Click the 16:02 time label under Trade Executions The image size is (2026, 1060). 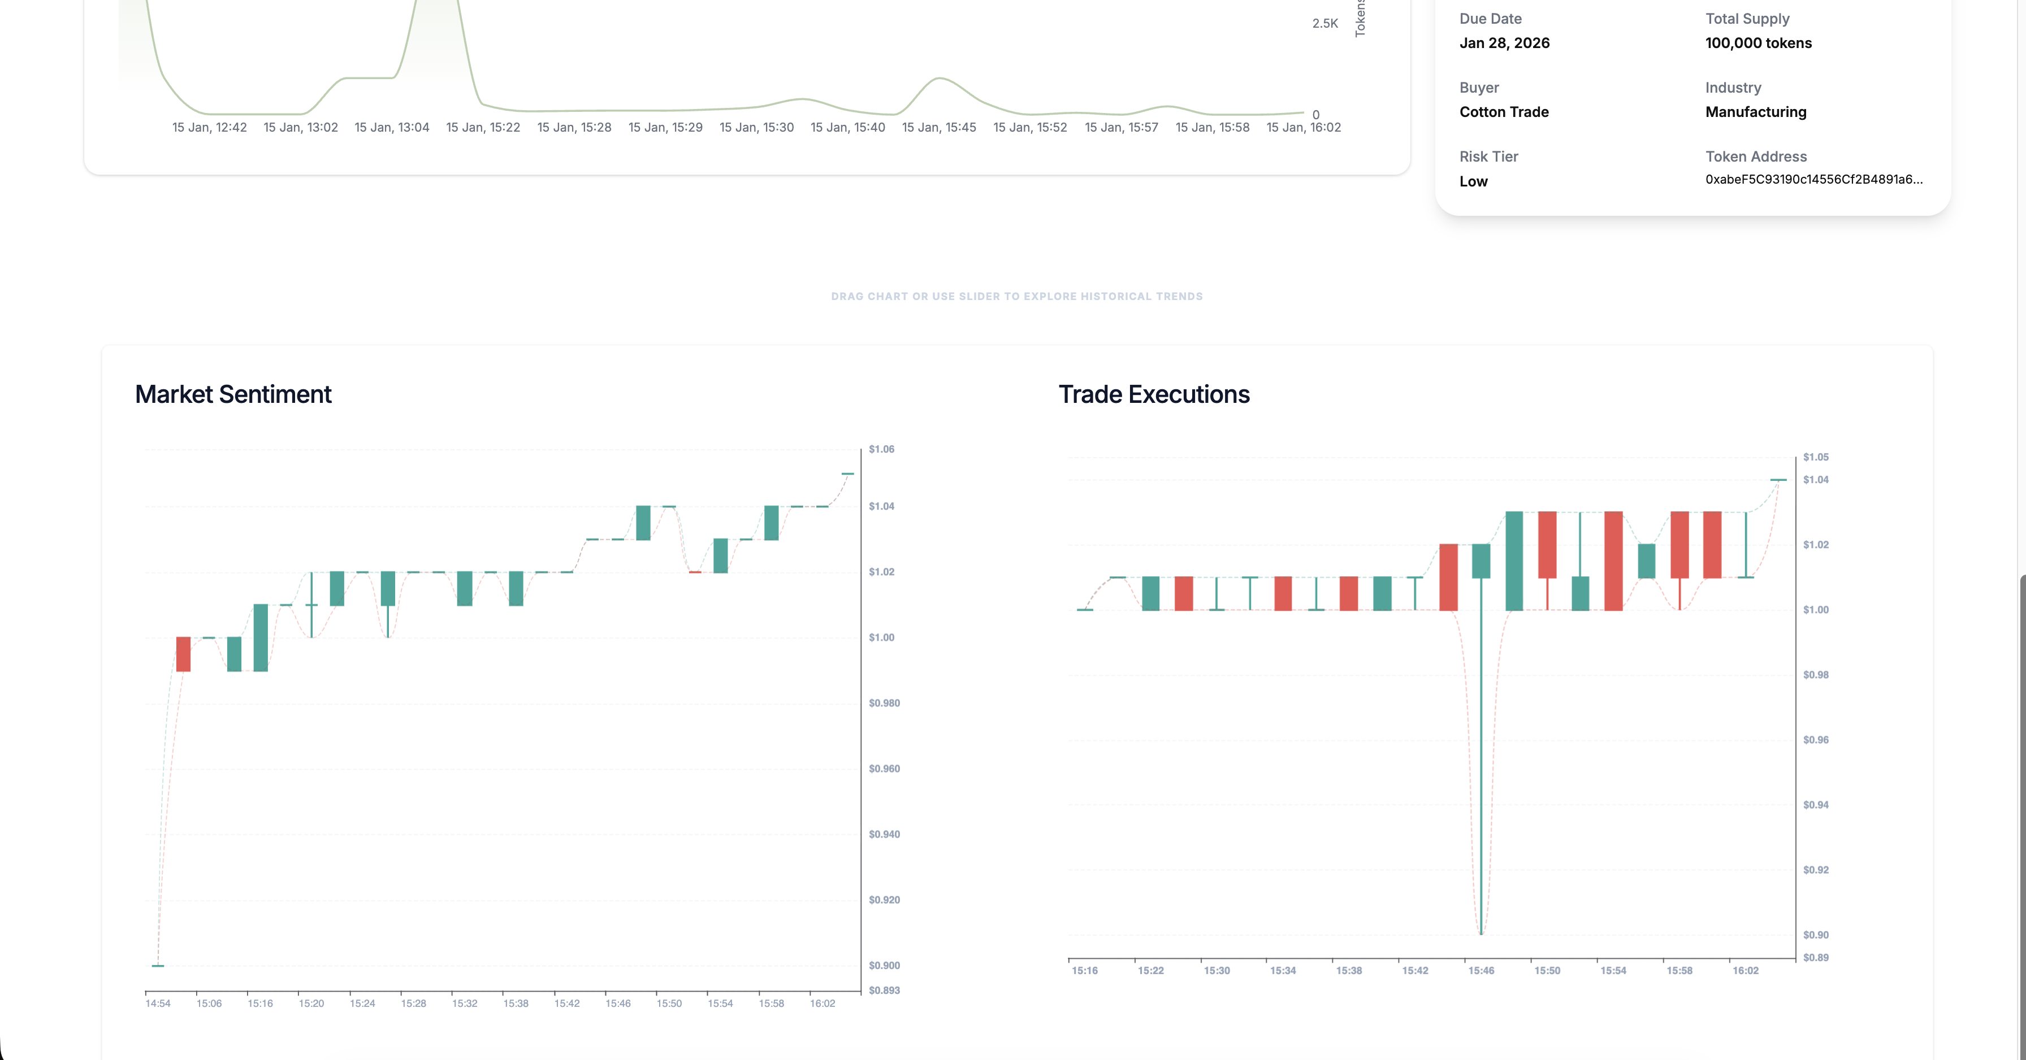[x=1745, y=970]
